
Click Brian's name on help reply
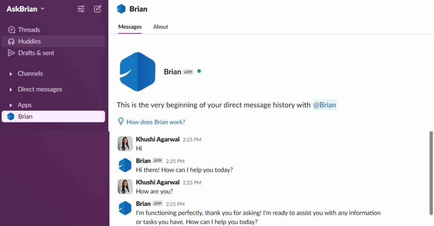(143, 160)
